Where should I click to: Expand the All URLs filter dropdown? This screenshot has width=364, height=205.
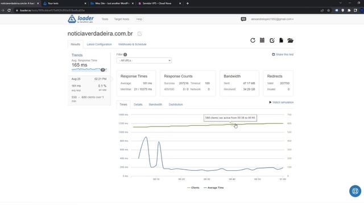(x=144, y=60)
